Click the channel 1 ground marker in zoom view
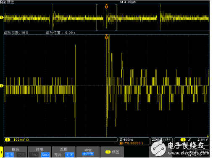 pyautogui.click(x=2, y=86)
